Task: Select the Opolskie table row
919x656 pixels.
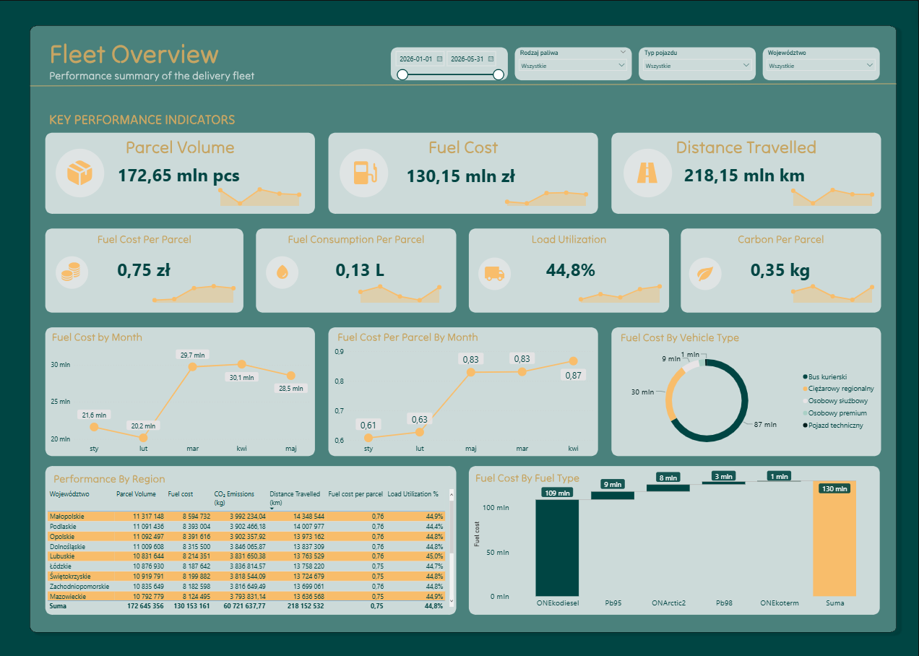Action: point(246,537)
